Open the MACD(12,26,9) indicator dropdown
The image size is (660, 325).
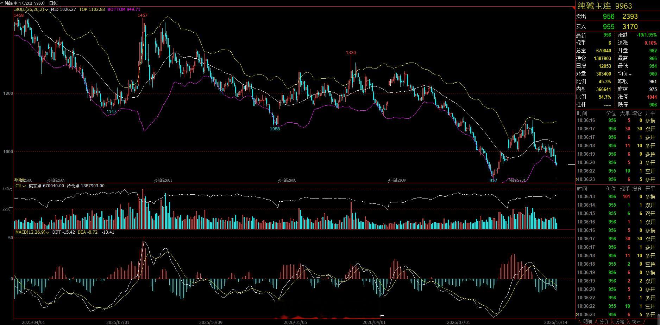point(47,232)
